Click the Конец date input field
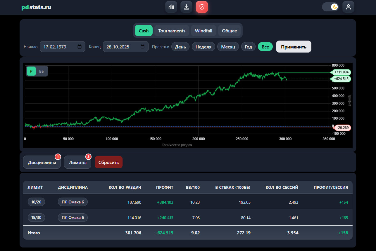376x251 pixels. [x=126, y=47]
